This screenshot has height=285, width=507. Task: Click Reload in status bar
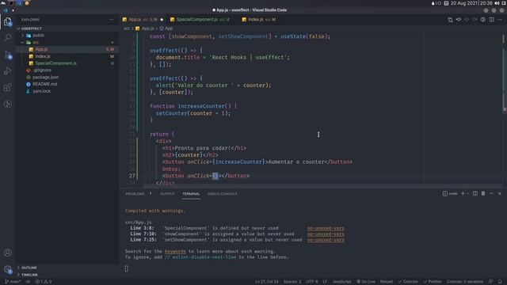(386, 282)
